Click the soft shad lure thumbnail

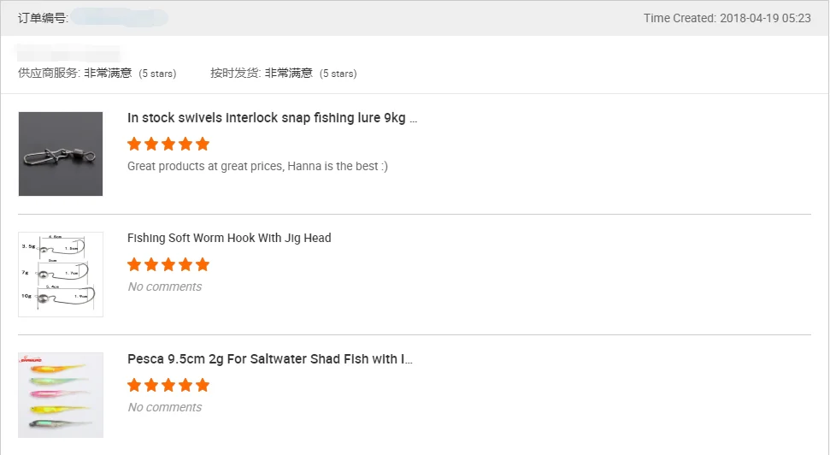(61, 395)
